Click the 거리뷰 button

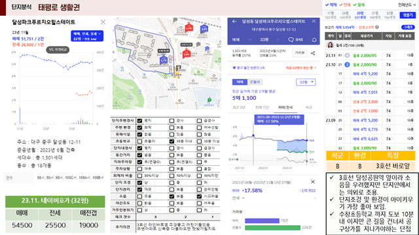point(300,53)
